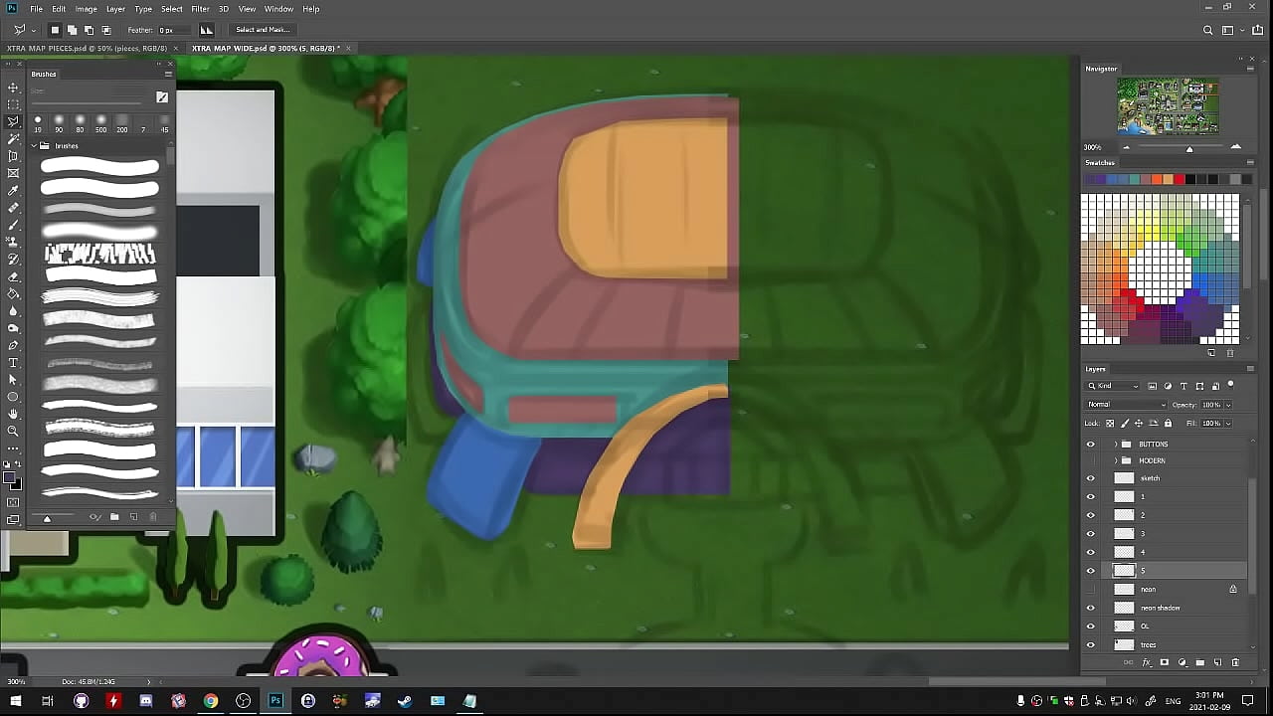Expand the BUTTONS layer group
This screenshot has width=1273, height=716.
pos(1115,444)
